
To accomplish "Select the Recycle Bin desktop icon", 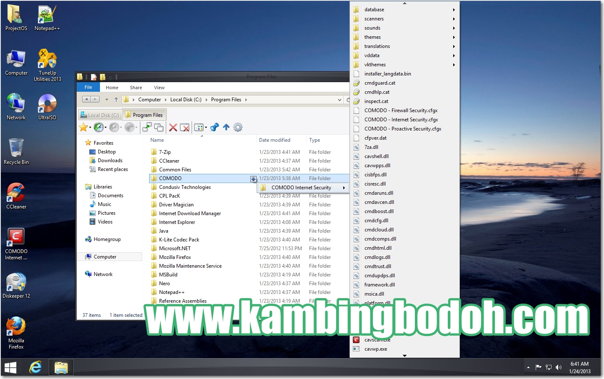I will (x=16, y=151).
